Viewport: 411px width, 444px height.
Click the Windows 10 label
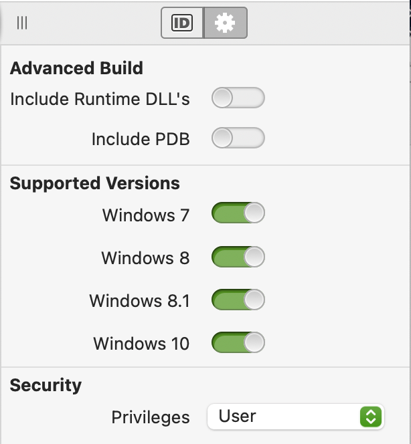click(x=141, y=344)
